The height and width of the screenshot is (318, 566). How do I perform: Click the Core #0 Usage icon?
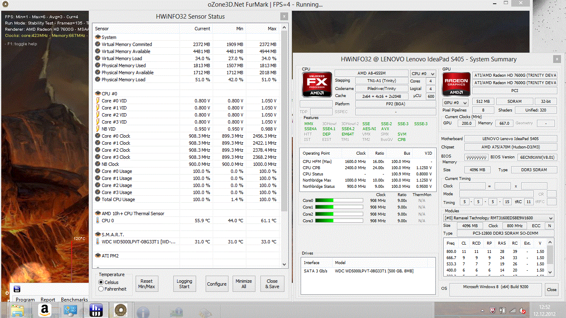(98, 171)
